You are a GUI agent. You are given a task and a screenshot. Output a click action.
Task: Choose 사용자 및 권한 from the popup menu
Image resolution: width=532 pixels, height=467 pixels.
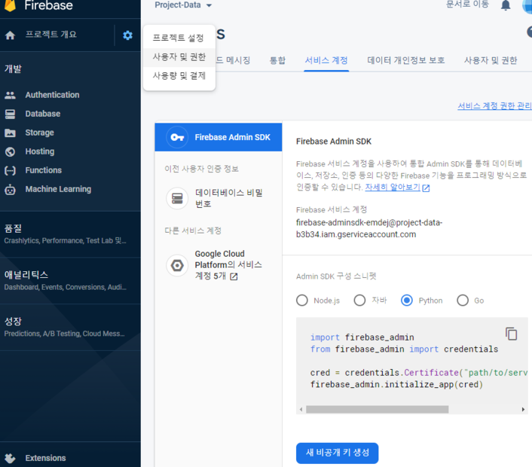point(179,57)
